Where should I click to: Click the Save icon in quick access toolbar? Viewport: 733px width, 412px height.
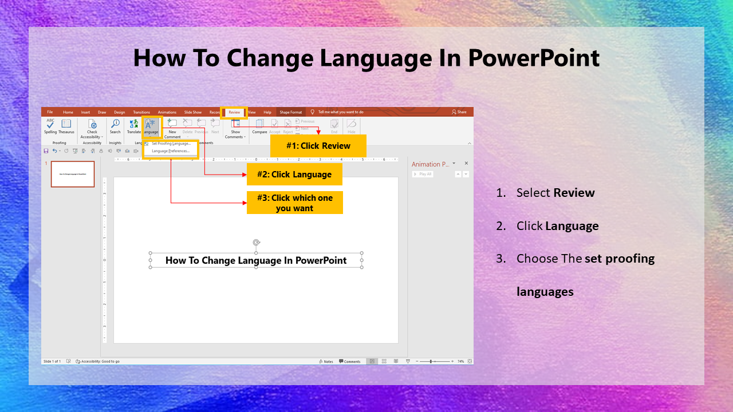pyautogui.click(x=46, y=151)
